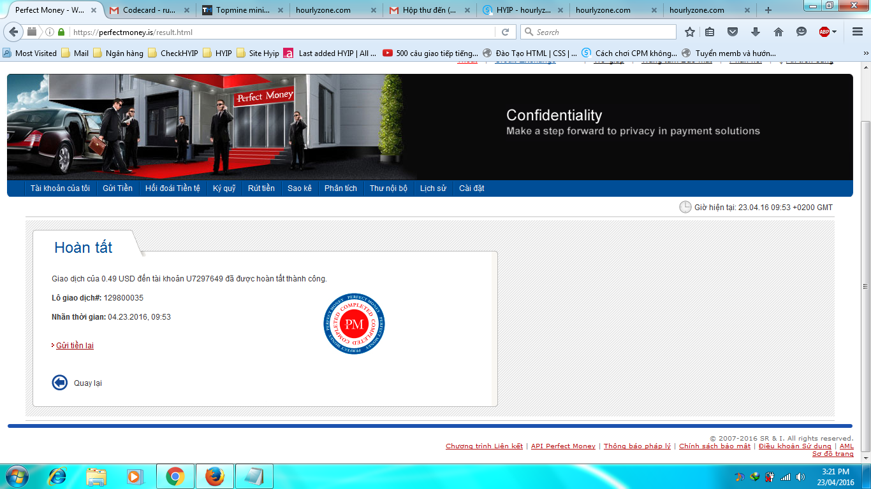Click the network signal tray icon

[x=785, y=476]
